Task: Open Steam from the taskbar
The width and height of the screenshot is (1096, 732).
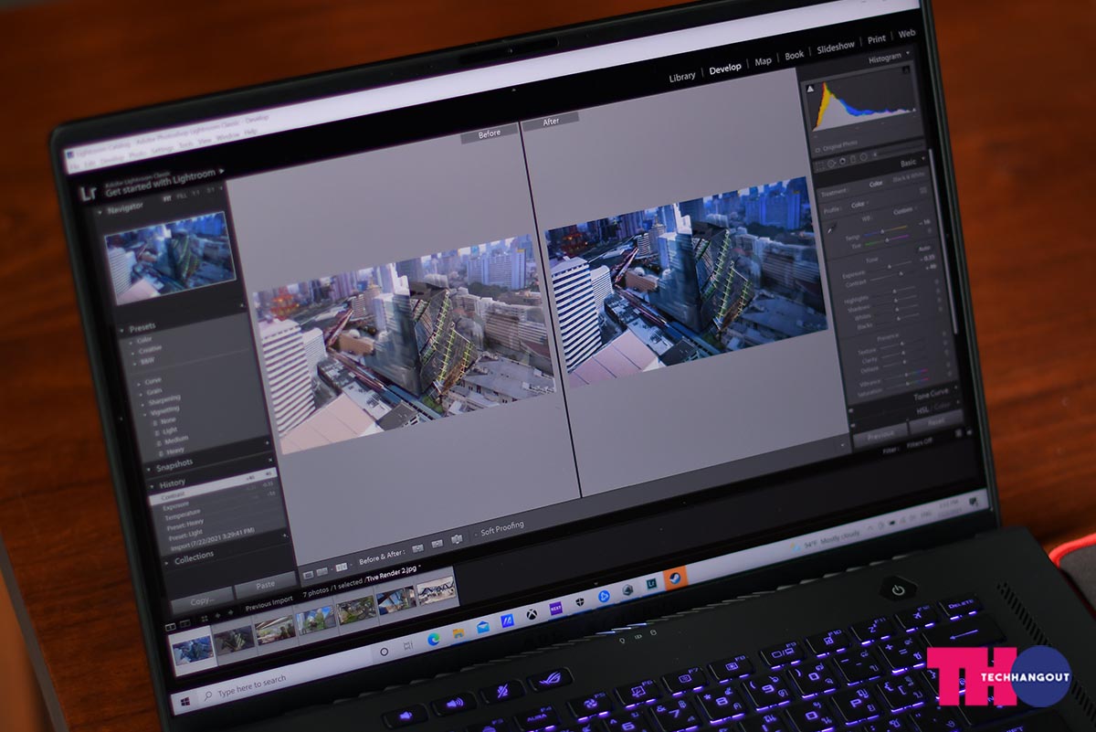Action: tap(674, 578)
